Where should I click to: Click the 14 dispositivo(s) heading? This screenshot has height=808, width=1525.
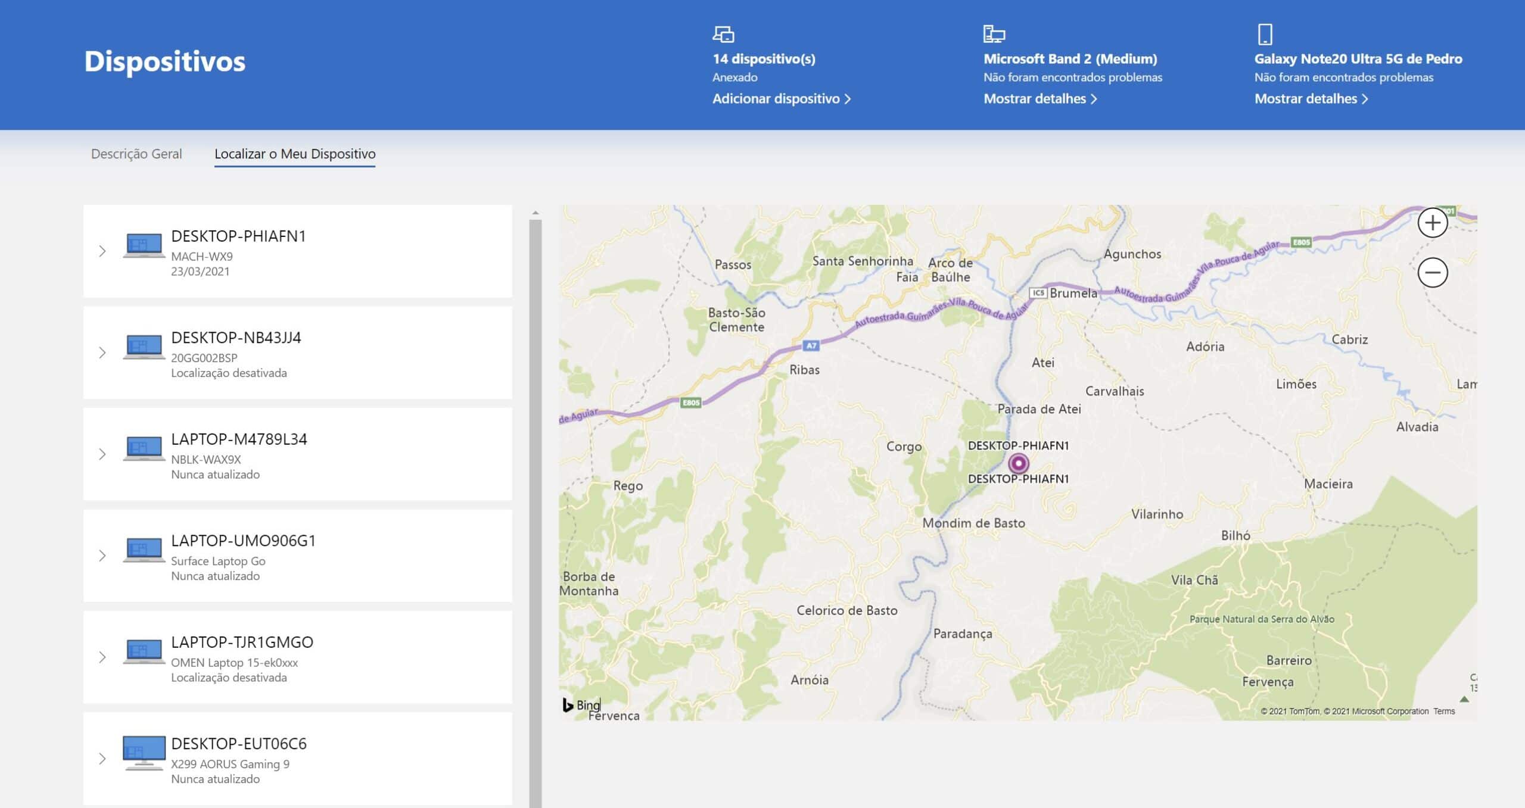(764, 59)
